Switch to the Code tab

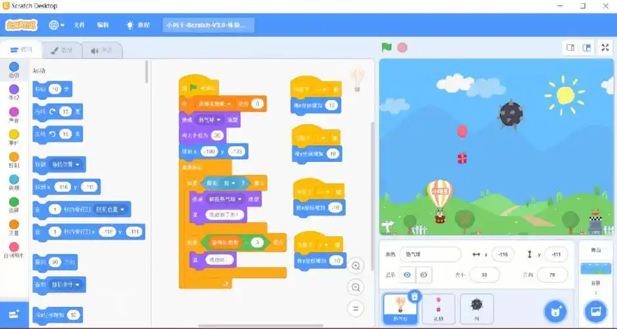coord(21,50)
